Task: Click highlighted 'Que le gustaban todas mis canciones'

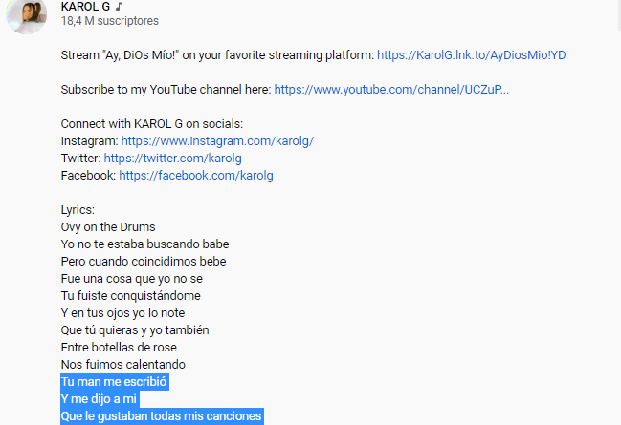Action: [162, 416]
